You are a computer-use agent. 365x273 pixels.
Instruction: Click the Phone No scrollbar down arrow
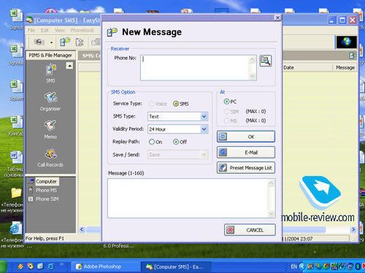pos(253,77)
